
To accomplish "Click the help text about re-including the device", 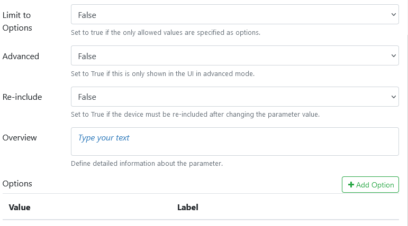I will (195, 115).
